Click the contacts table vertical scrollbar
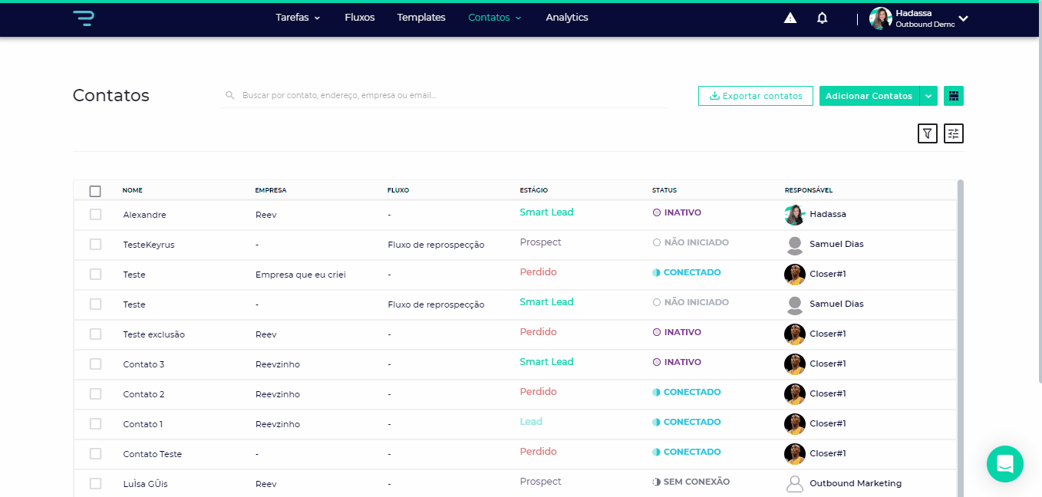This screenshot has height=497, width=1042. (960, 337)
